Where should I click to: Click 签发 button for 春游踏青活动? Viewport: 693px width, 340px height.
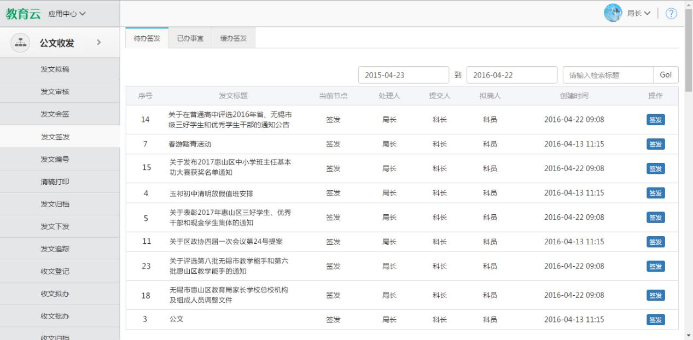coord(655,144)
